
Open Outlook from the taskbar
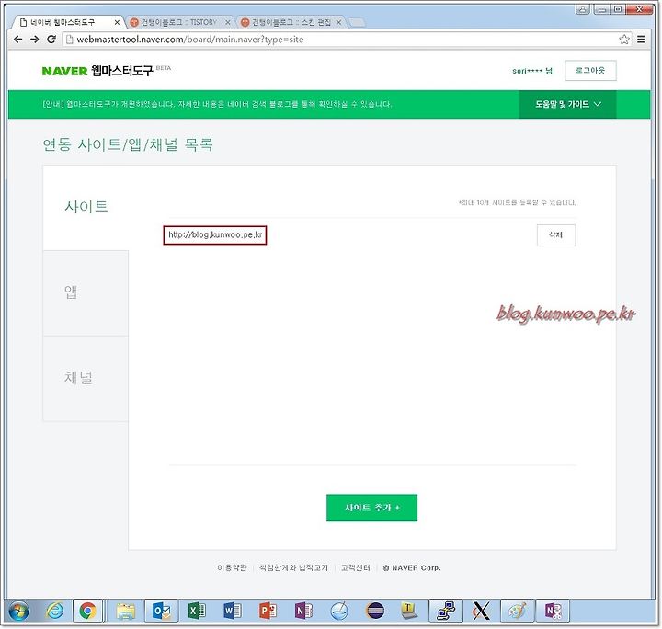click(x=161, y=611)
